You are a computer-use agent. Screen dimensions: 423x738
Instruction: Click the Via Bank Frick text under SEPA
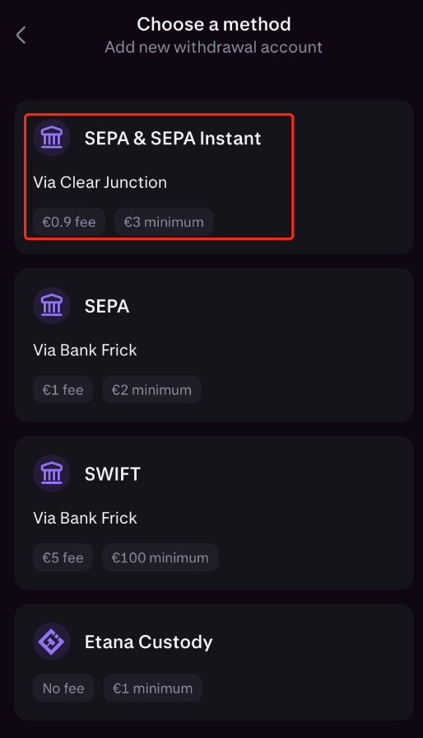tap(85, 350)
